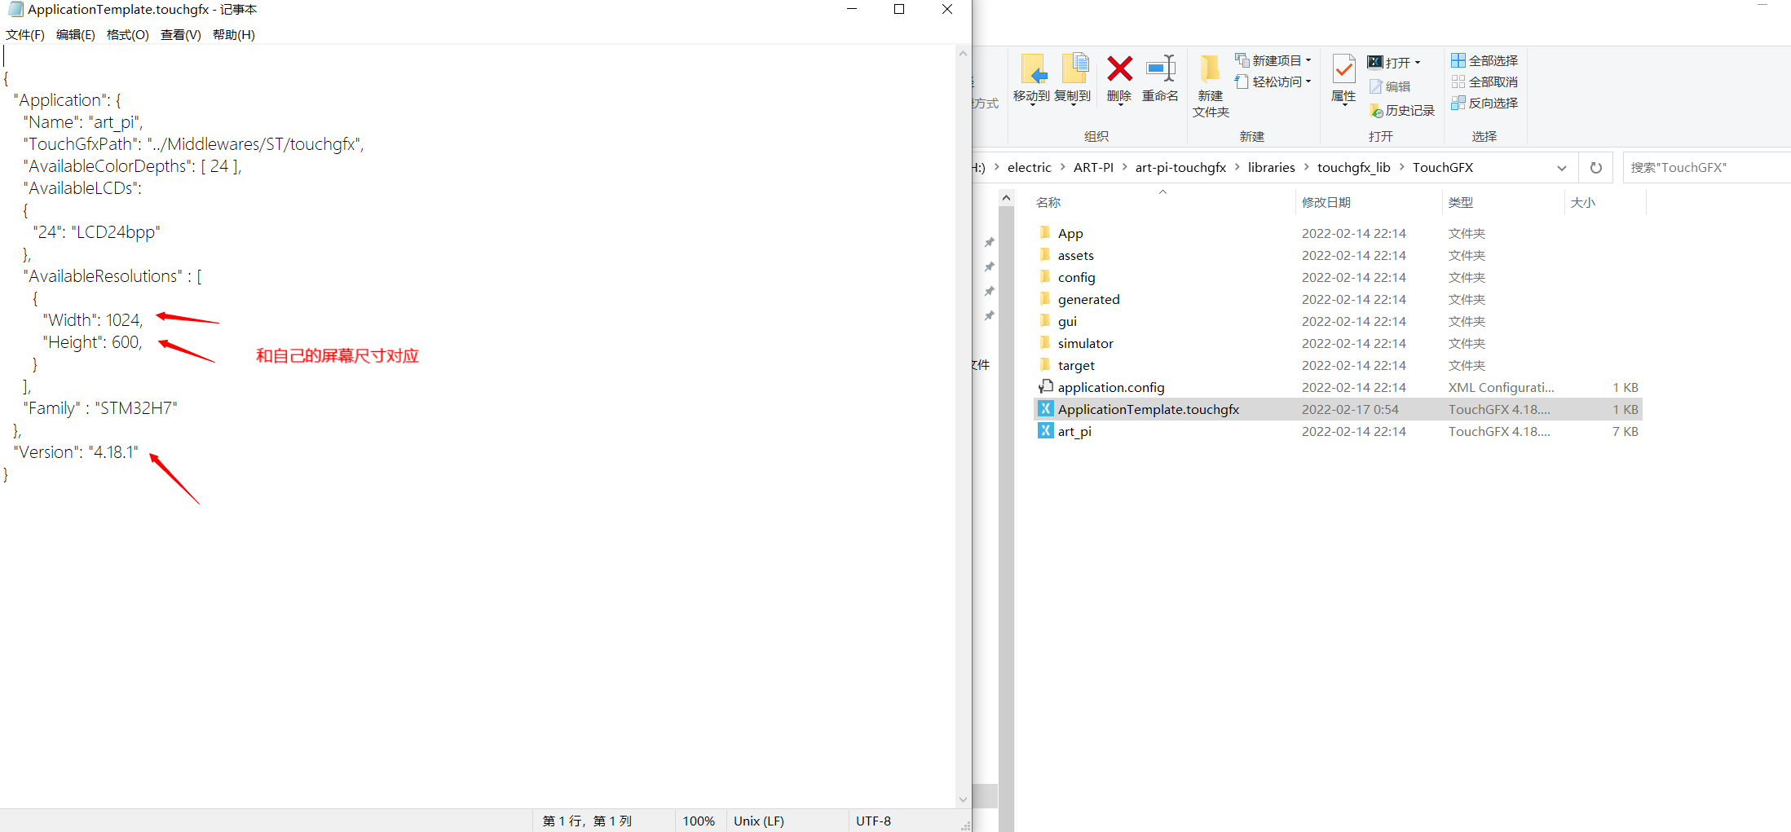Click the Notepad title bar icon
The width and height of the screenshot is (1791, 832).
click(x=15, y=10)
